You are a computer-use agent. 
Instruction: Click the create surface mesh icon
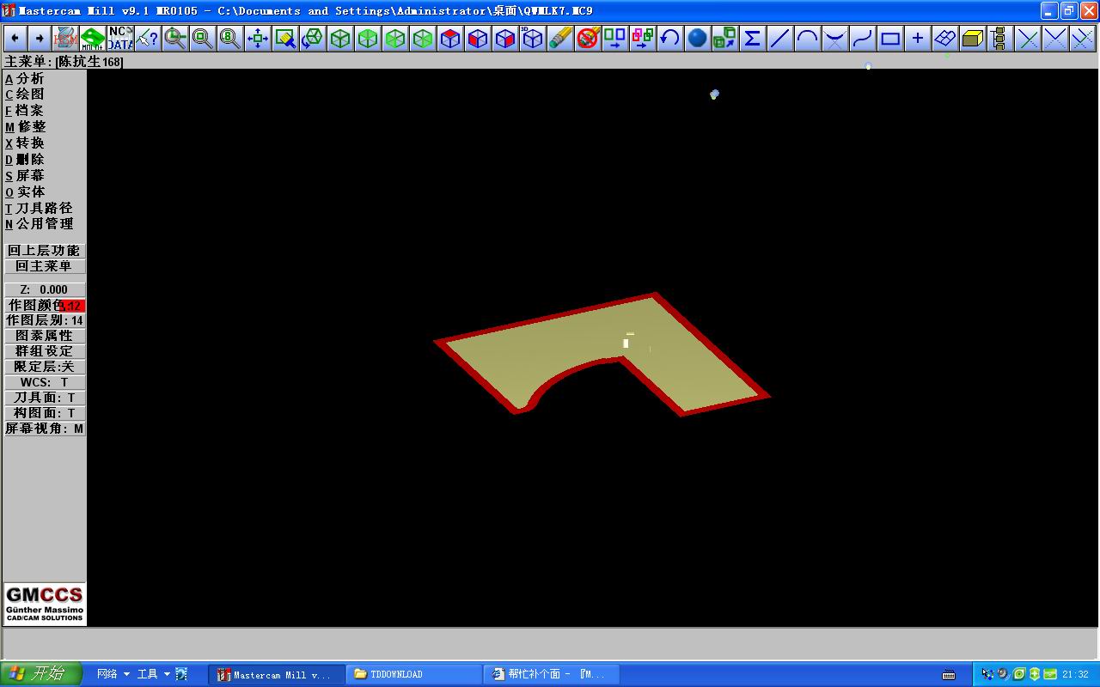point(945,39)
